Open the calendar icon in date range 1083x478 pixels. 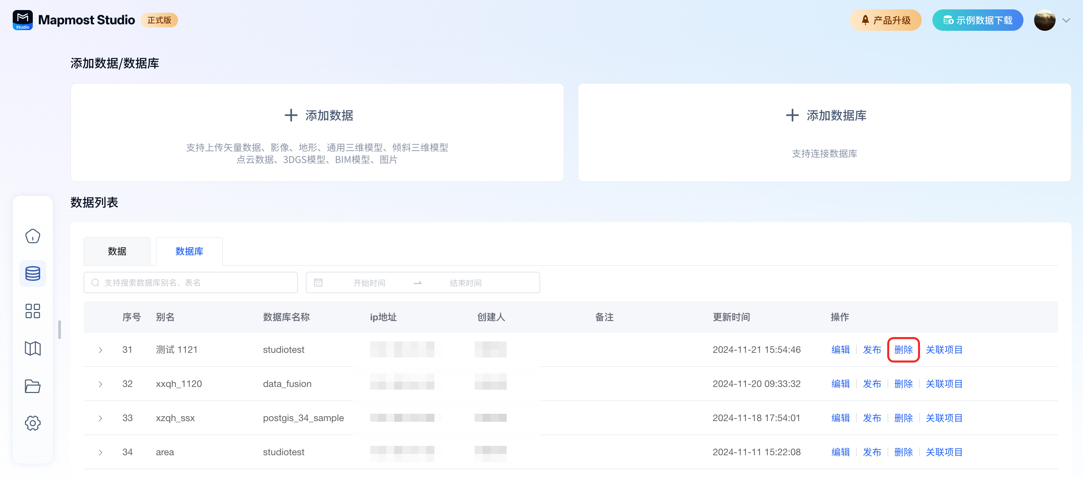click(x=318, y=283)
